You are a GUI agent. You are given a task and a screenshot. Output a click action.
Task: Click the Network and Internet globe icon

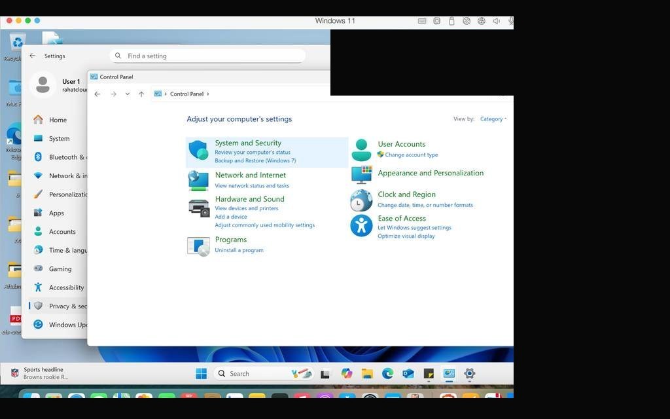click(x=198, y=181)
